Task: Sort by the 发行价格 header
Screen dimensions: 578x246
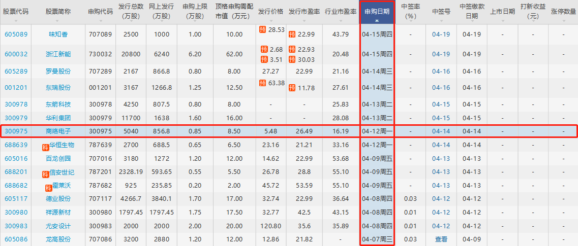Action: 270,12
